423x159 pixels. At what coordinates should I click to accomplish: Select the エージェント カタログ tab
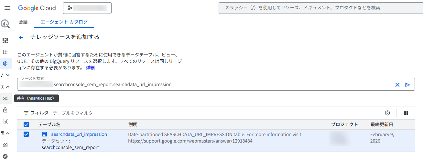[x=64, y=22]
